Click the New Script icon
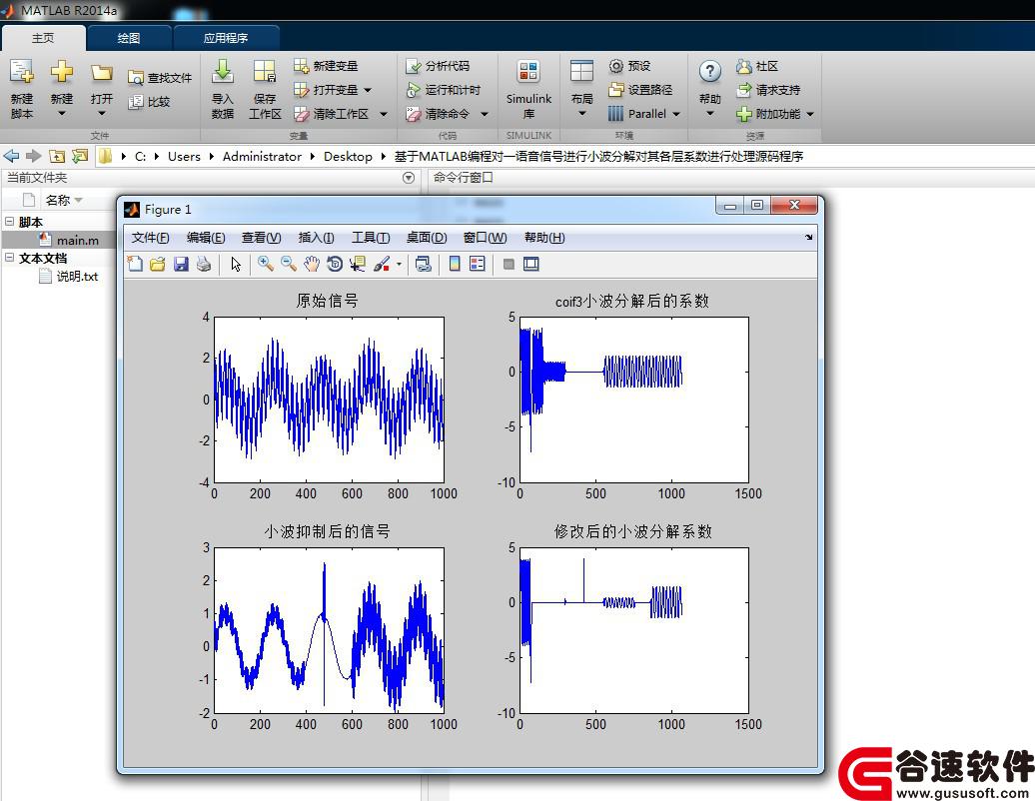This screenshot has width=1035, height=801. (21, 71)
